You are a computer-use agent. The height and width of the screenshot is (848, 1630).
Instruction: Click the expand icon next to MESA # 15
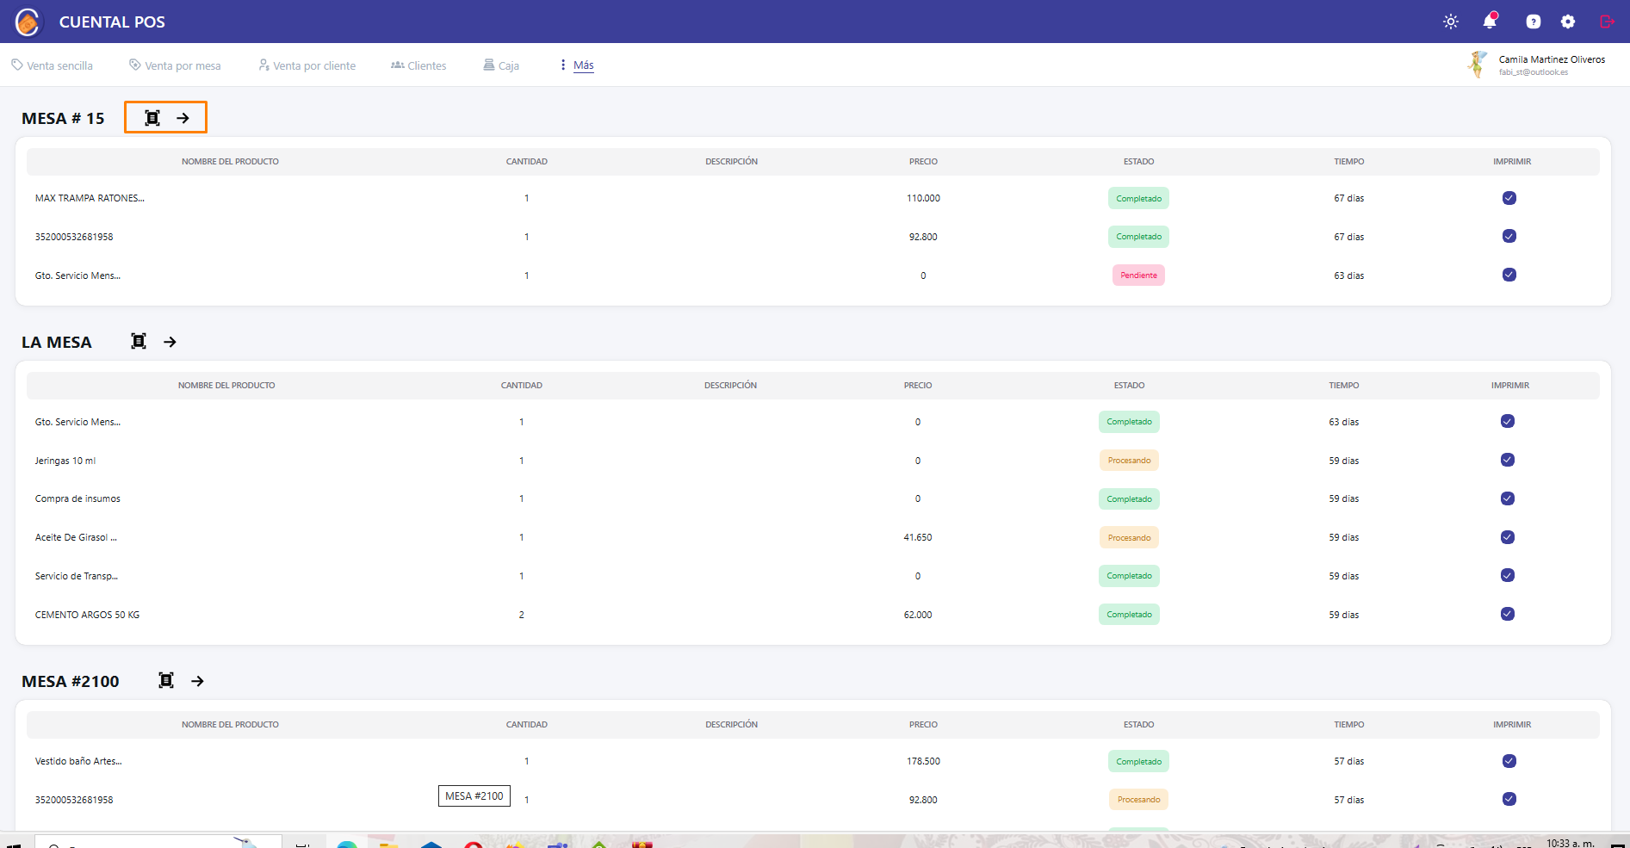pos(152,118)
